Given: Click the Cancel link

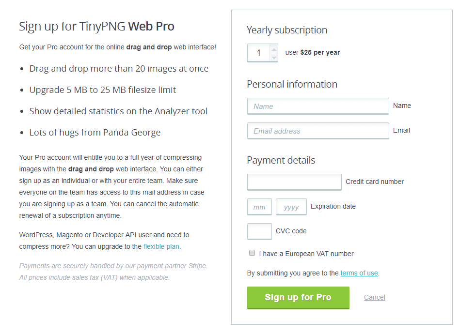Looking at the screenshot, I should pos(375,297).
